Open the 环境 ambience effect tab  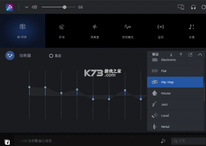pyautogui.click(x=62, y=31)
